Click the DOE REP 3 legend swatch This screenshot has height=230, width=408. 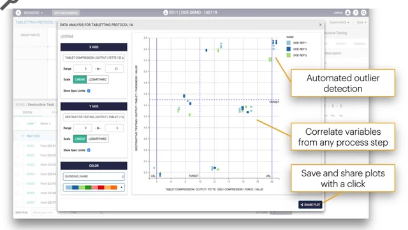click(x=288, y=49)
